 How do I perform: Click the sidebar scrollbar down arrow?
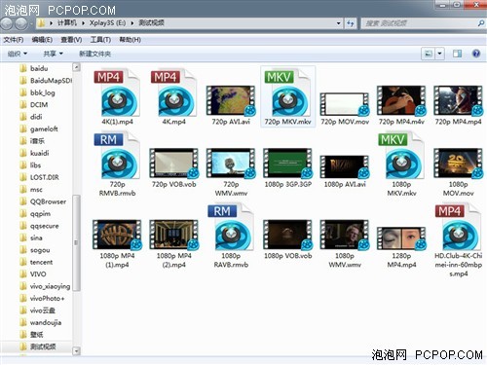(x=76, y=350)
